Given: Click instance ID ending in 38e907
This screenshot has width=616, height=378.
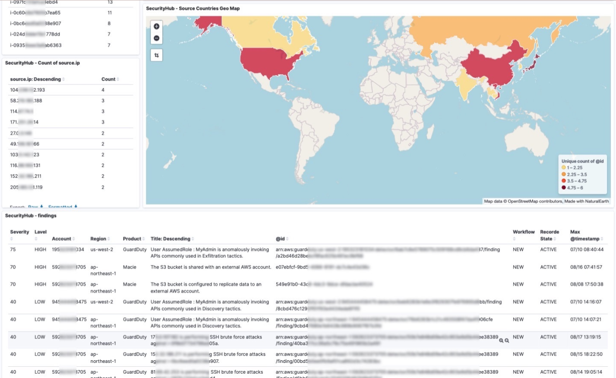Looking at the screenshot, I should tap(35, 24).
